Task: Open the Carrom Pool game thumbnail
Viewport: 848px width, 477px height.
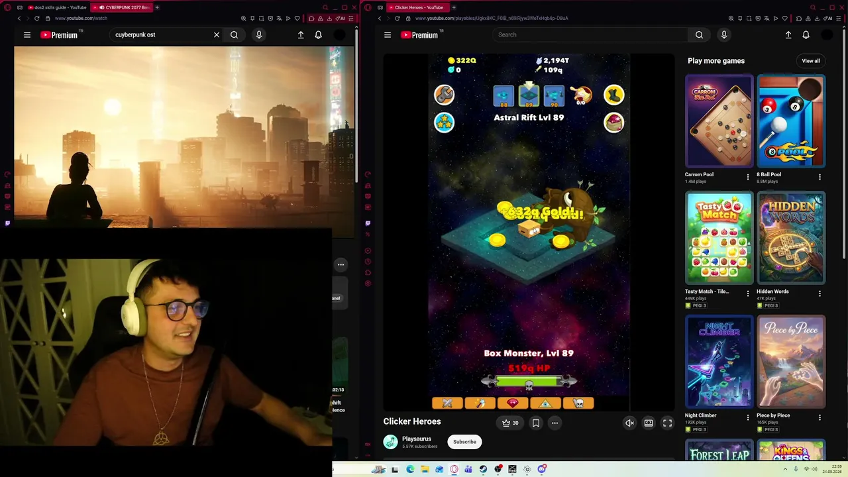Action: (719, 121)
